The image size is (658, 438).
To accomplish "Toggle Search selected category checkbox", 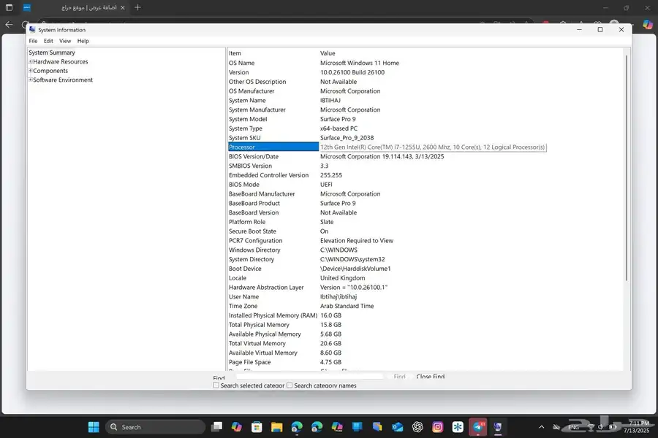I will click(216, 385).
